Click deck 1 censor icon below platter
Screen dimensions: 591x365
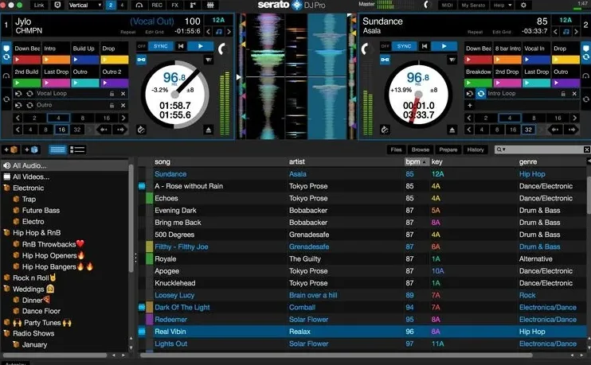pos(141,130)
